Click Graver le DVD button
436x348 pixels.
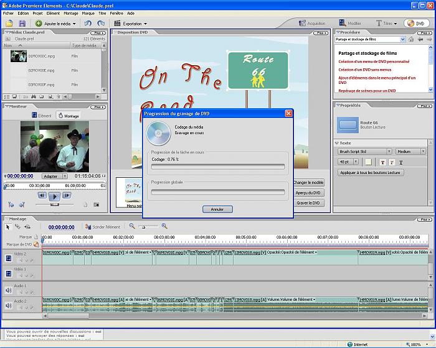point(309,203)
